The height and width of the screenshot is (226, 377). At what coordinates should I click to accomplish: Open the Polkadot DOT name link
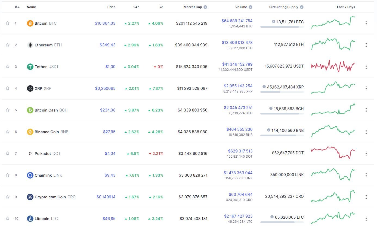tap(47, 154)
